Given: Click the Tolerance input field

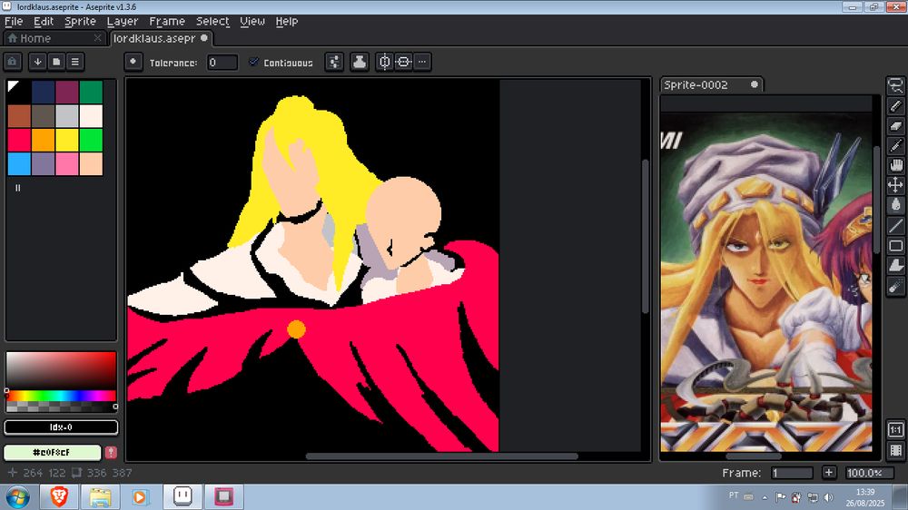Looking at the screenshot, I should pyautogui.click(x=222, y=62).
